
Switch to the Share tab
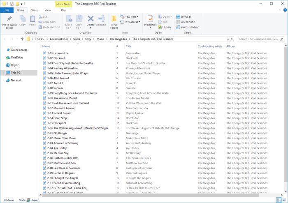34,10
